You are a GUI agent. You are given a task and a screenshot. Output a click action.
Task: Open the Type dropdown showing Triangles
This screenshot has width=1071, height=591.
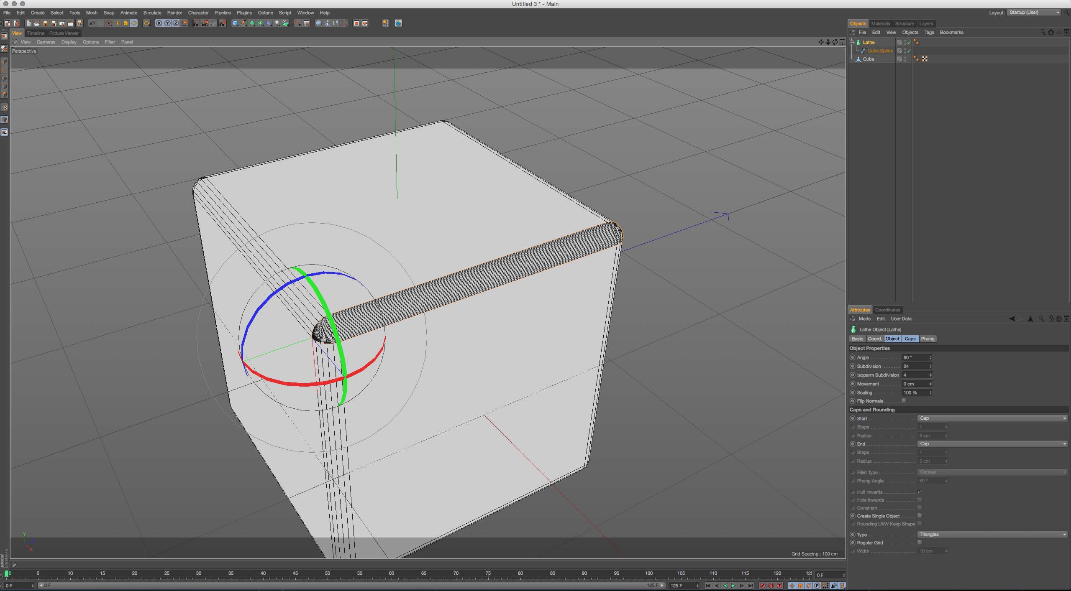click(992, 535)
